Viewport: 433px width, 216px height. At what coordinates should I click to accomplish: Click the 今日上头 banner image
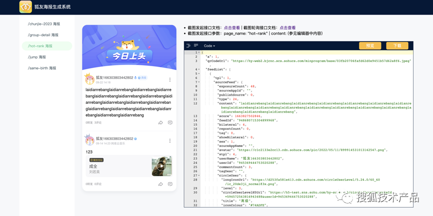129,48
